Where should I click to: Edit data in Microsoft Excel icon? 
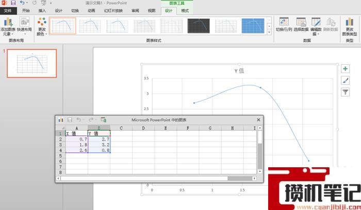103,120
